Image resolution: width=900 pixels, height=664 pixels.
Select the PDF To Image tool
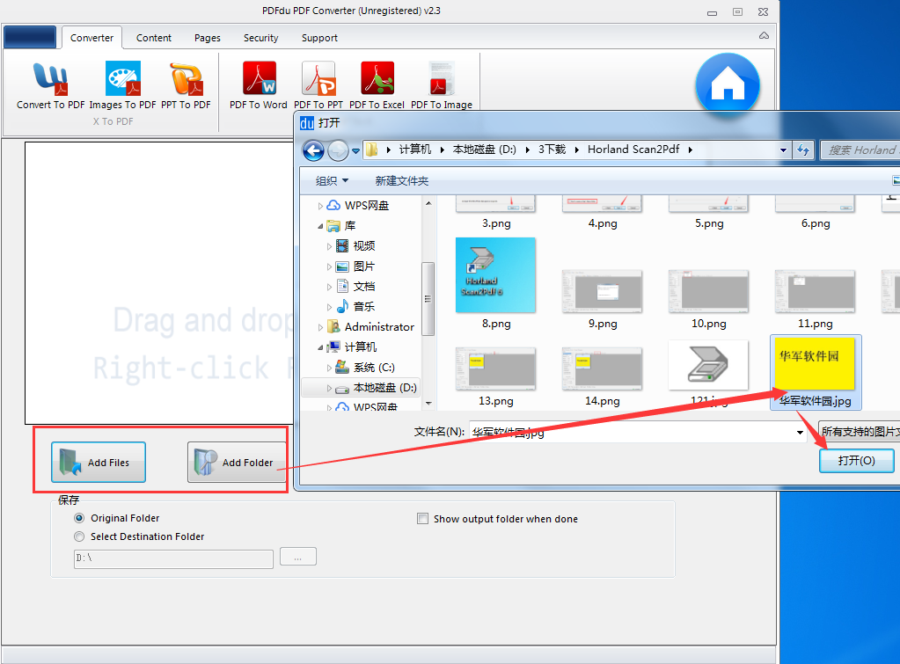tap(439, 84)
